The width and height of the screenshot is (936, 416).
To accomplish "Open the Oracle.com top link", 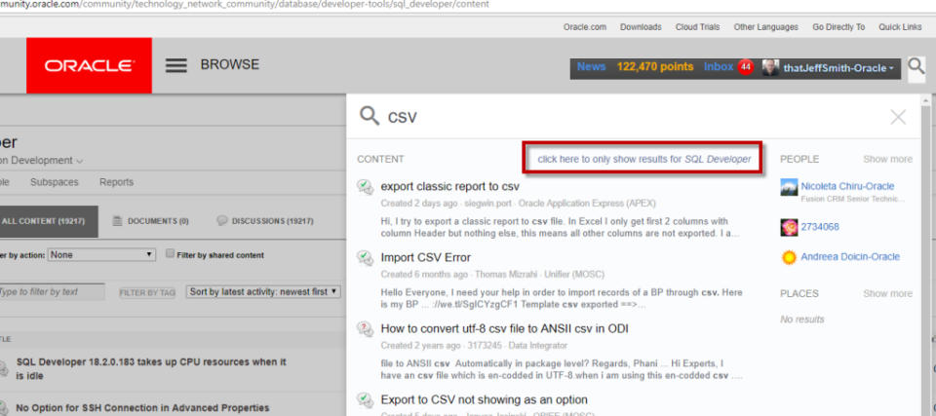I will tap(584, 27).
